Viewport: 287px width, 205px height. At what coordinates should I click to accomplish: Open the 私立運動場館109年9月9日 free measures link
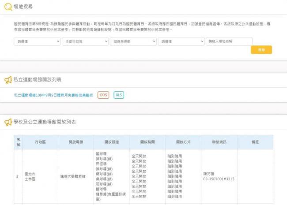[x=53, y=95]
